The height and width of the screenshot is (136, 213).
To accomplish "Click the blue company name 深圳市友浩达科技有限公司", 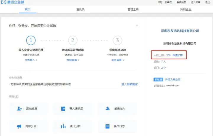I will (180, 31).
